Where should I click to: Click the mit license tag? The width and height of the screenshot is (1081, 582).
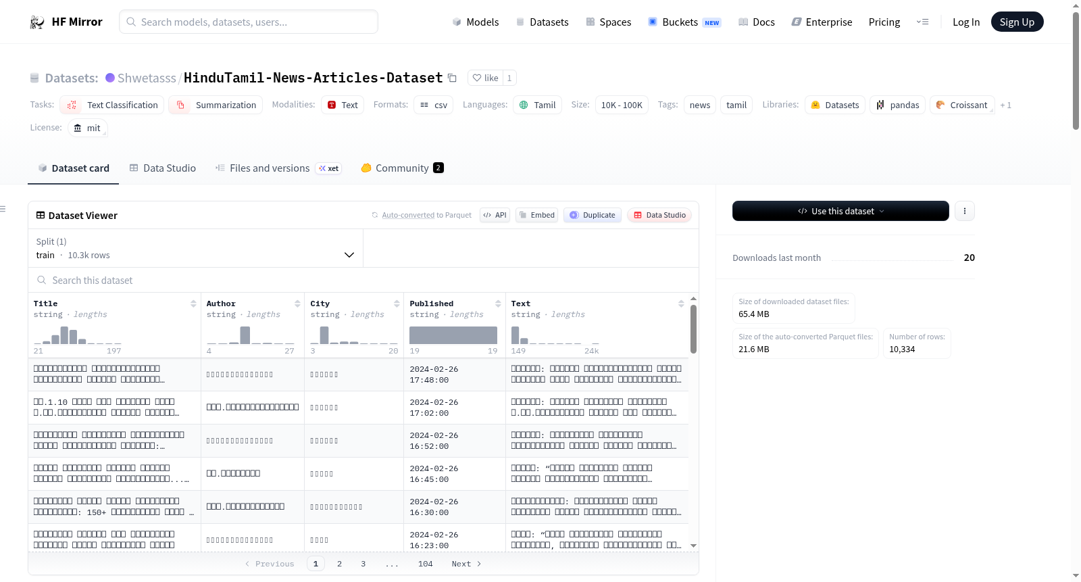coord(88,128)
